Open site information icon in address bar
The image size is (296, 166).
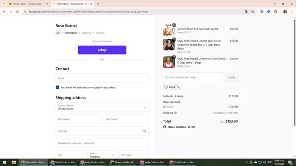pyautogui.click(x=25, y=12)
